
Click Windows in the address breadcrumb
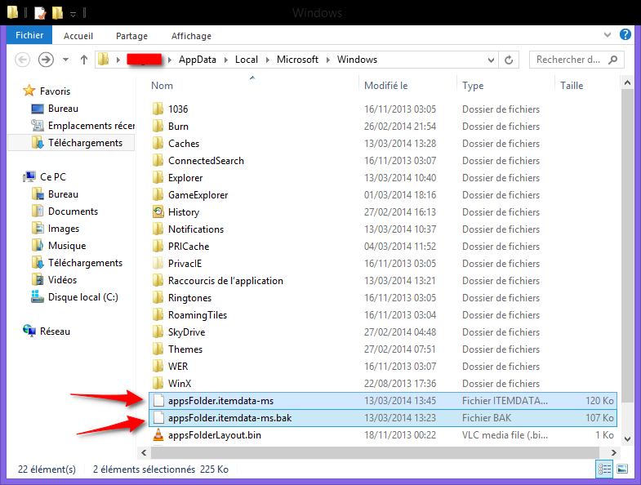[x=357, y=60]
